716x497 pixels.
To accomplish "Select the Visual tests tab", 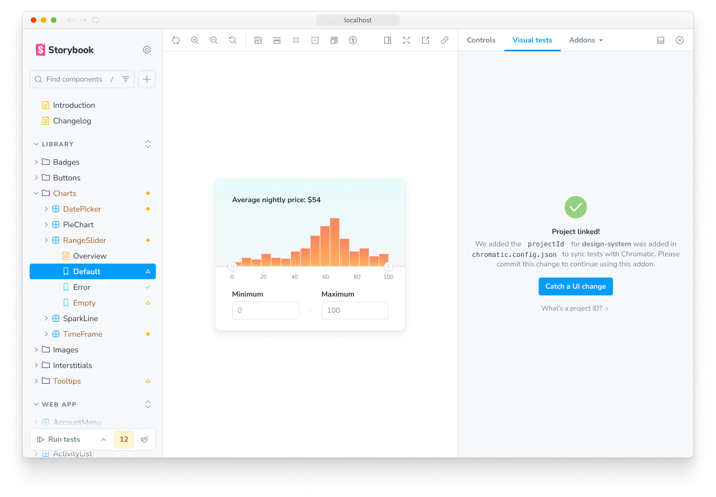I will [532, 40].
